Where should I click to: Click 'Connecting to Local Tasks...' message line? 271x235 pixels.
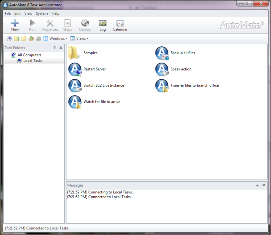tap(101, 192)
